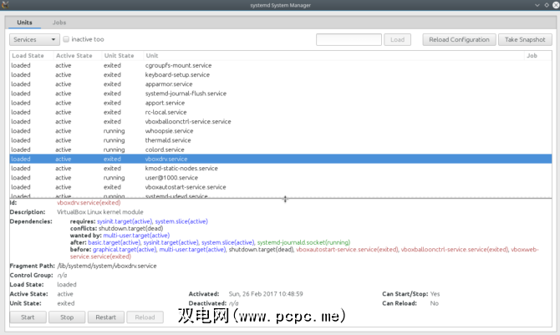The width and height of the screenshot is (560, 335).
Task: Select the colord.service row
Action: click(165, 150)
